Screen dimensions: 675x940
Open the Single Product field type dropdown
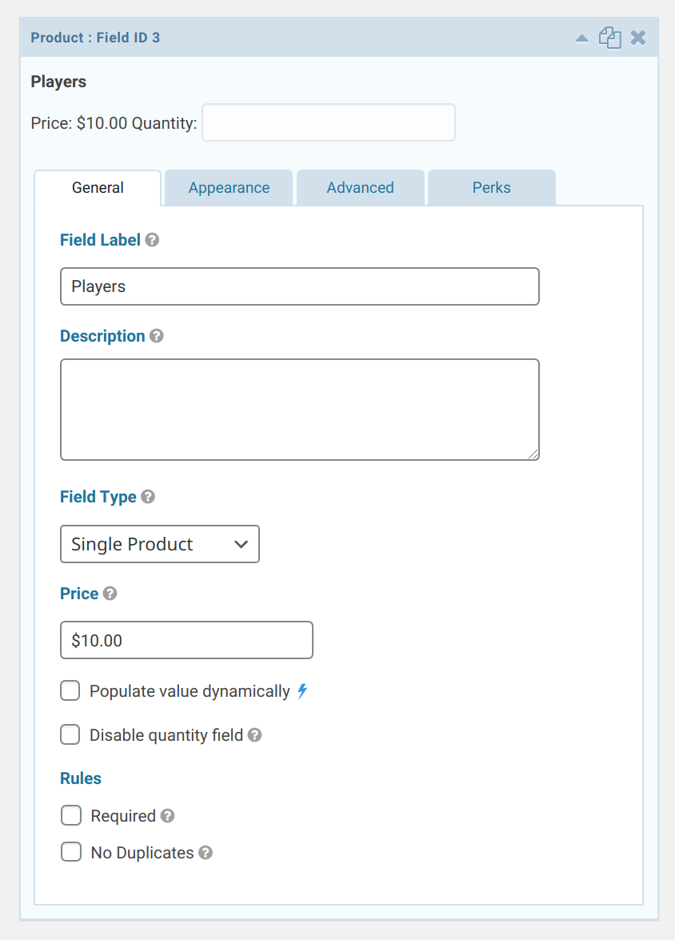tap(160, 544)
